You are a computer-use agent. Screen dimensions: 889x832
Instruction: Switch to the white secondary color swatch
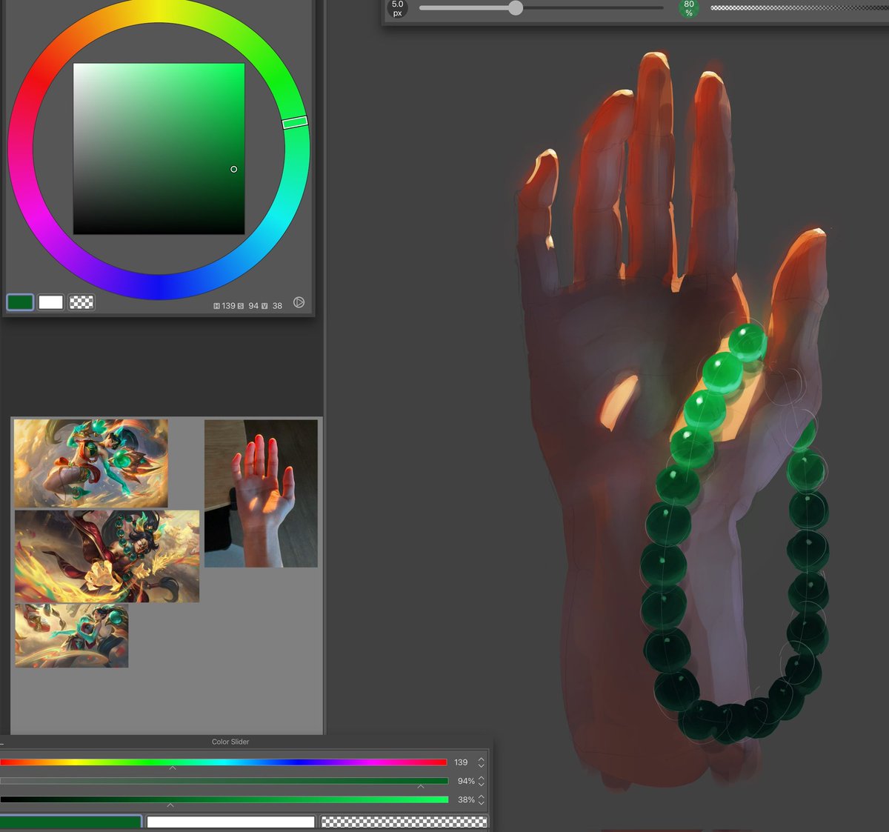(x=50, y=302)
